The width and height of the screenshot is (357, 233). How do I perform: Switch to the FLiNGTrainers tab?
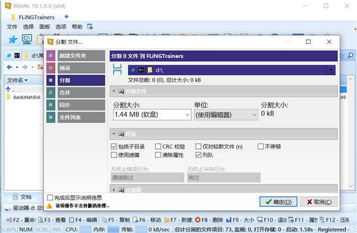coord(33,17)
